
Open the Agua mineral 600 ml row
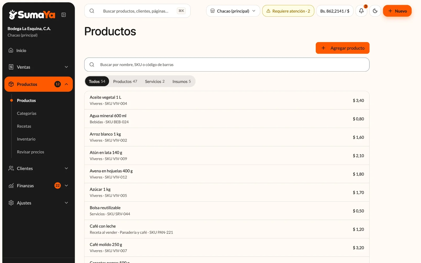click(227, 119)
